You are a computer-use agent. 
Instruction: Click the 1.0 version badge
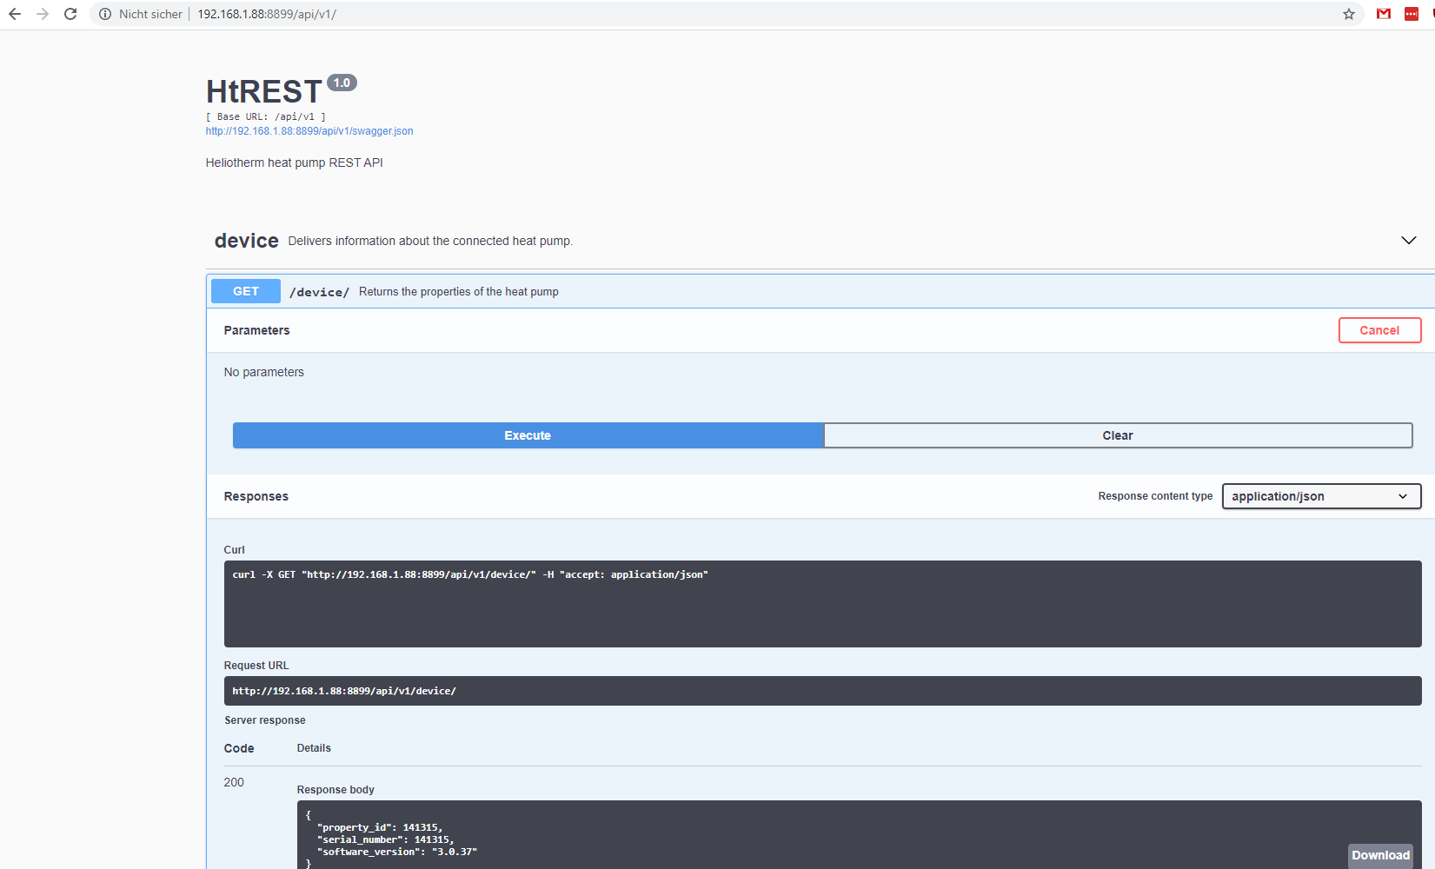point(342,83)
